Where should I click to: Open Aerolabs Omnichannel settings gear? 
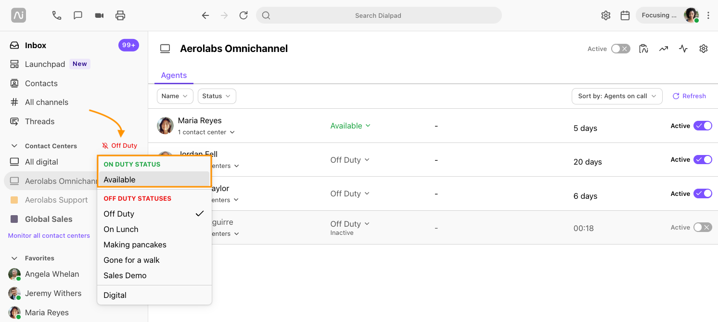(704, 49)
